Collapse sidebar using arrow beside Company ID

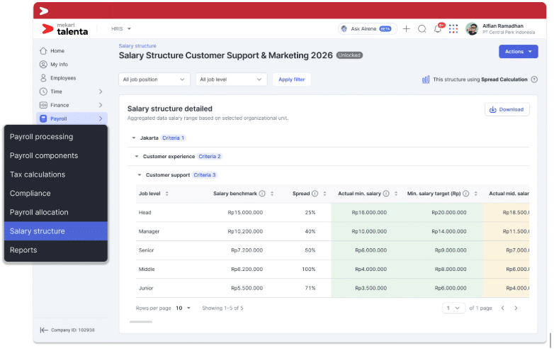click(44, 330)
